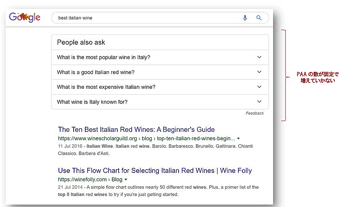Screen dimensions: 348x207
Task: Click the 'People also ask' heading
Action: point(81,42)
